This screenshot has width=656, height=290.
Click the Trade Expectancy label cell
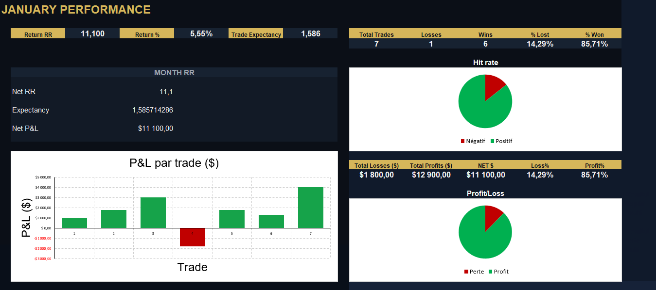pos(256,34)
